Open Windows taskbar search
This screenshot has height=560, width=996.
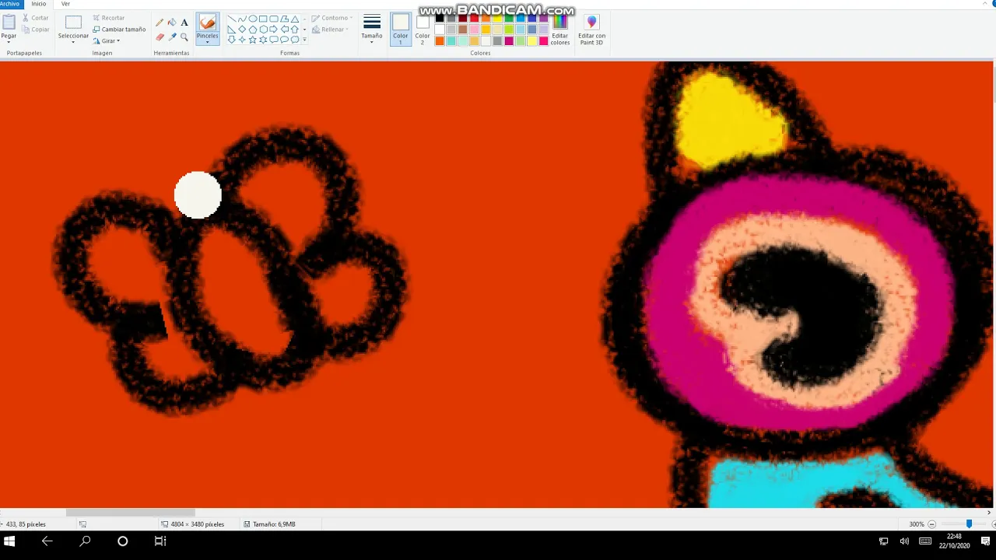click(x=85, y=541)
